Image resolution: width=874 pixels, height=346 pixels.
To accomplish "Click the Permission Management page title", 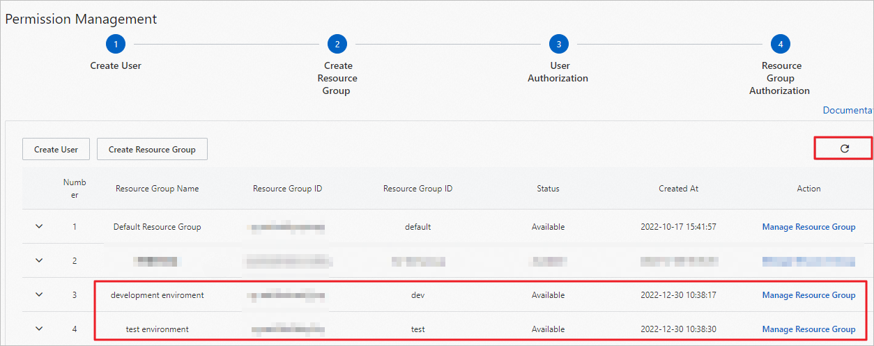I will (x=82, y=19).
